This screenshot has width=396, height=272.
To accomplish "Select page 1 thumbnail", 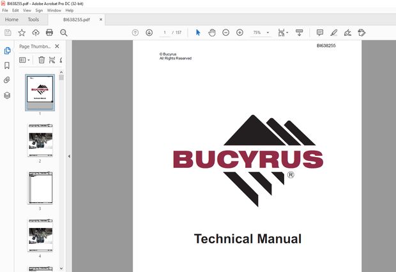I will 40,93.
